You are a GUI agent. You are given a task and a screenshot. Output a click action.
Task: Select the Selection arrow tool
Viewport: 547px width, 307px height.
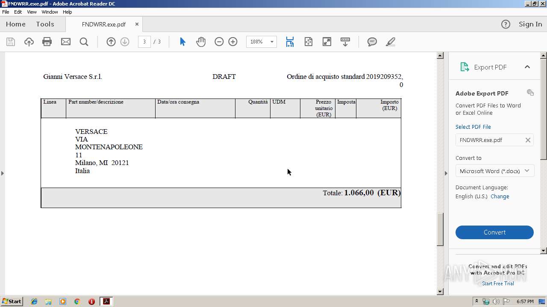point(182,42)
